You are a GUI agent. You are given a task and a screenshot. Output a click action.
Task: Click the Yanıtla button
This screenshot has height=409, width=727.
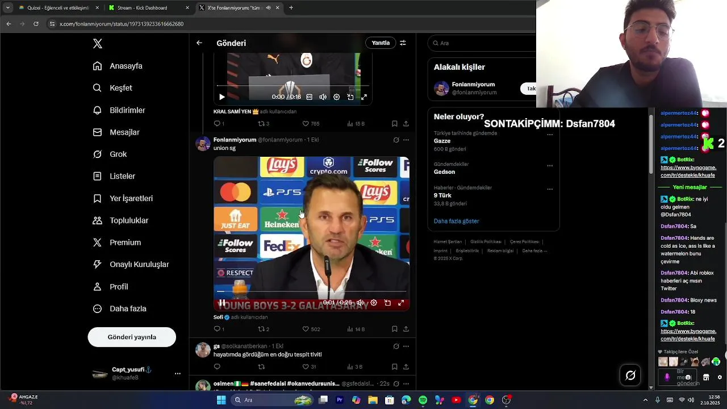(381, 43)
